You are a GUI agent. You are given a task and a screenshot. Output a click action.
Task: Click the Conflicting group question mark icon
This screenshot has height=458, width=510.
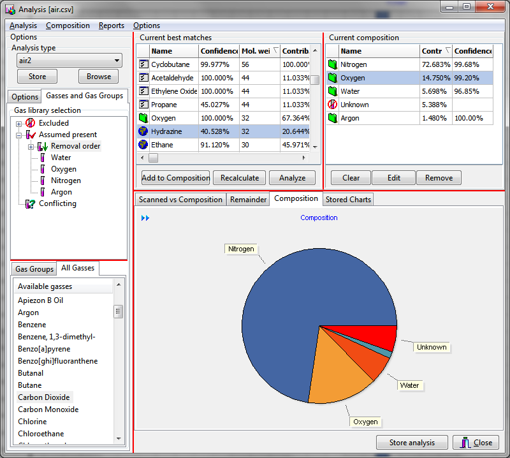[x=30, y=204]
